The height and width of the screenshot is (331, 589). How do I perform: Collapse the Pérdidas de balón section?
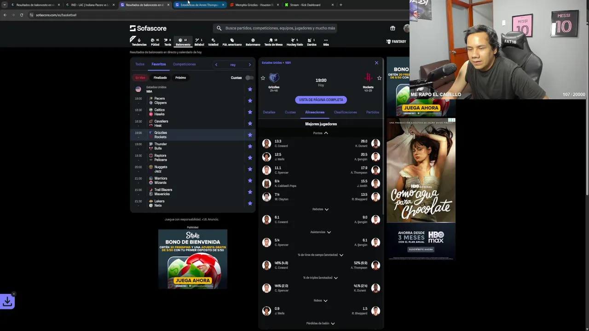[321, 323]
